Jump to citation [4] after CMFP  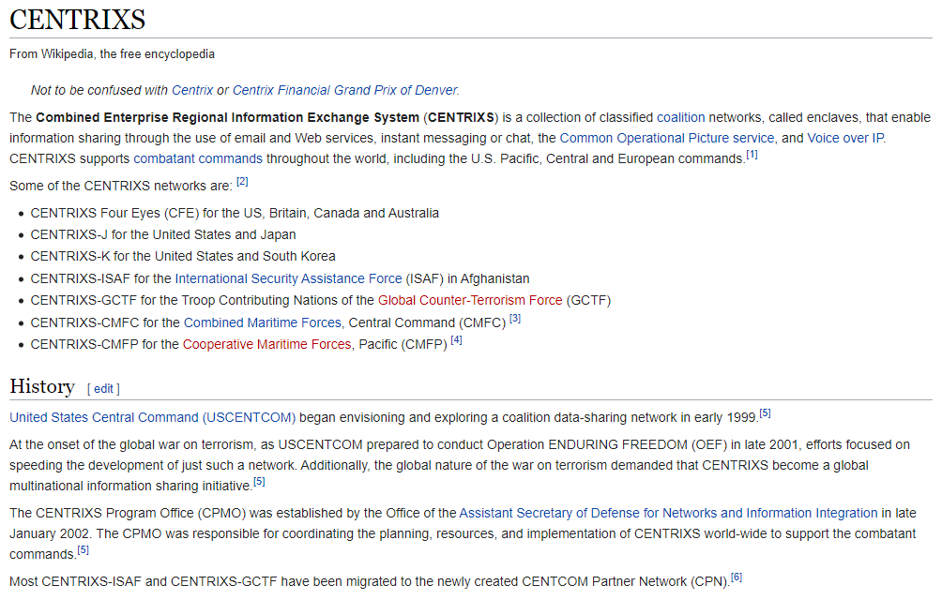pyautogui.click(x=457, y=340)
